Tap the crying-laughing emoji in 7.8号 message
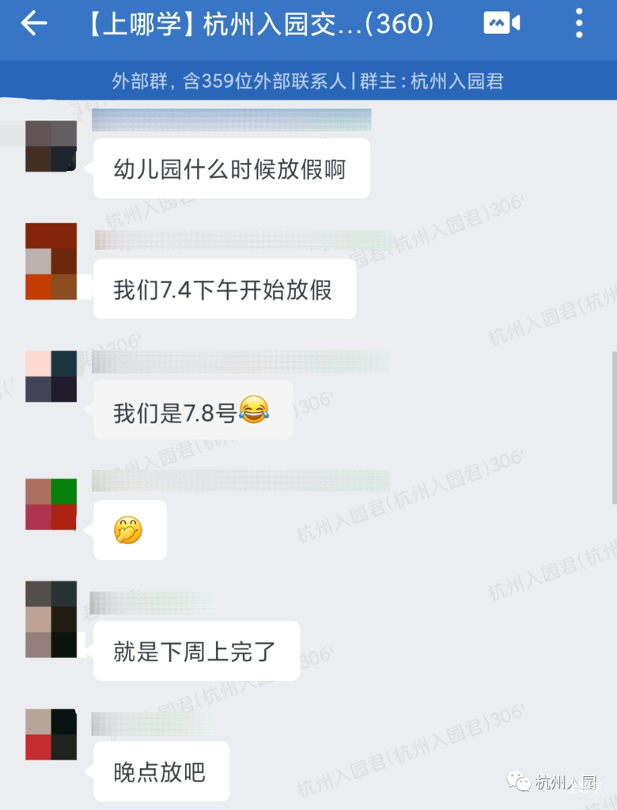Viewport: 617px width, 810px height. [254, 411]
